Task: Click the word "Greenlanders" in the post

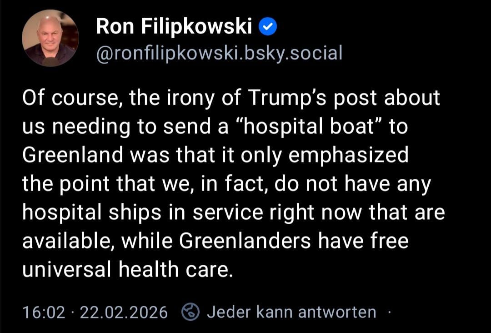Action: click(245, 241)
